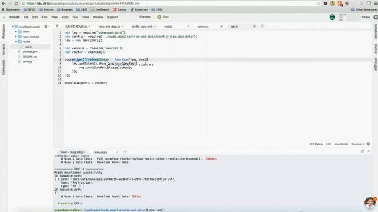This screenshot has width=378, height=212.
Task: Close the console panel
Action: coord(369,151)
